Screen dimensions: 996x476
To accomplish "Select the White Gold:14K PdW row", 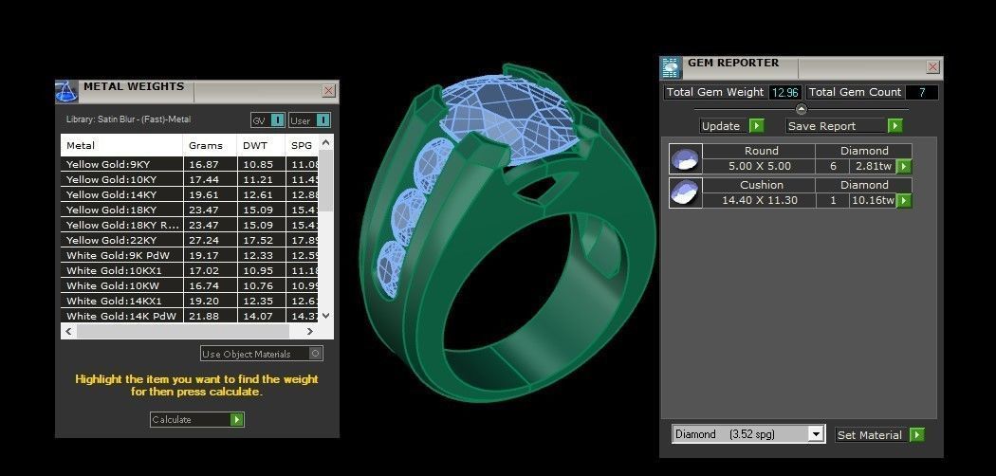I will click(190, 316).
